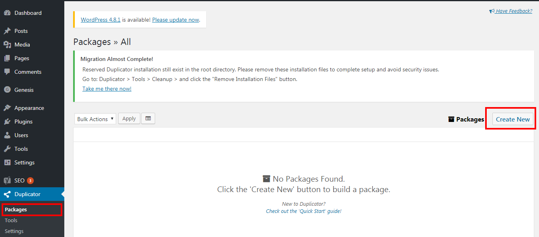539x237 pixels.
Task: Click the 'Please update now' link
Action: (x=176, y=20)
